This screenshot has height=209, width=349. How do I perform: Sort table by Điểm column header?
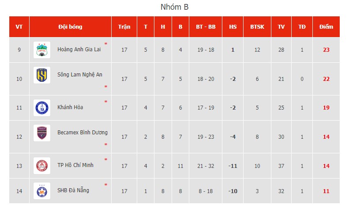coord(326,27)
